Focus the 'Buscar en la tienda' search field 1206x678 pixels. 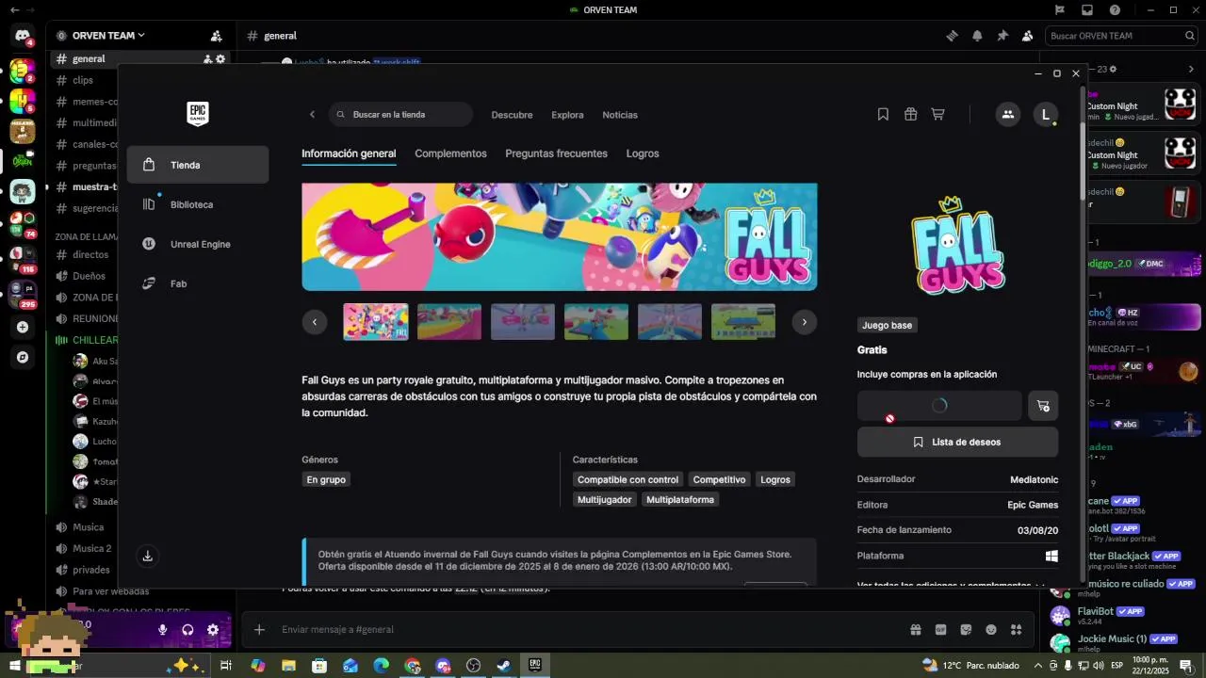pyautogui.click(x=401, y=115)
